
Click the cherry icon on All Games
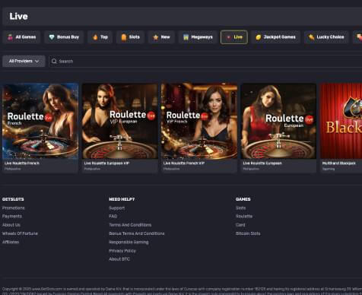point(11,37)
